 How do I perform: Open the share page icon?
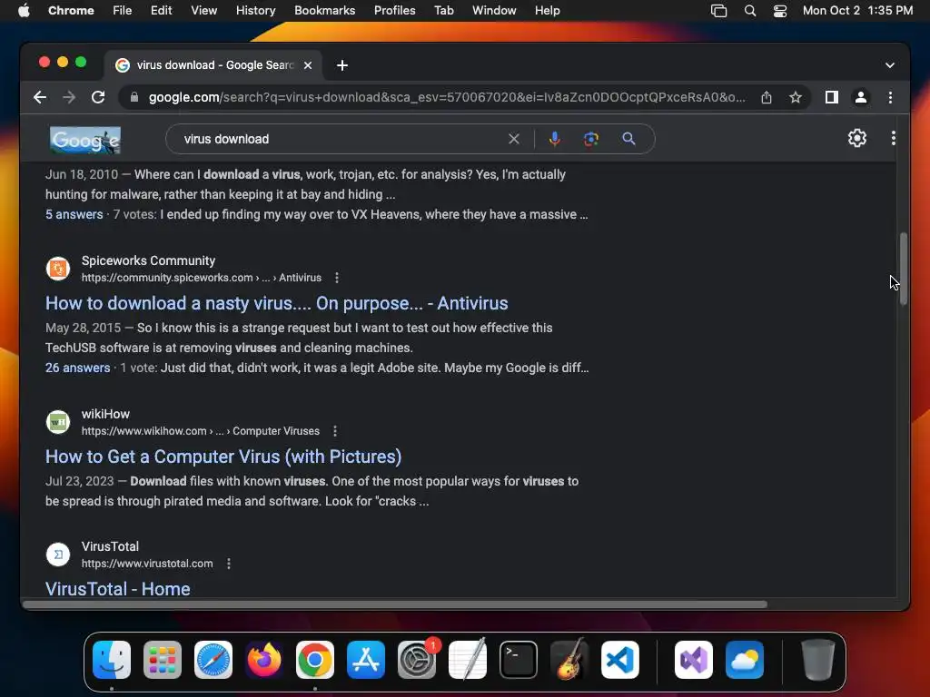pyautogui.click(x=767, y=97)
